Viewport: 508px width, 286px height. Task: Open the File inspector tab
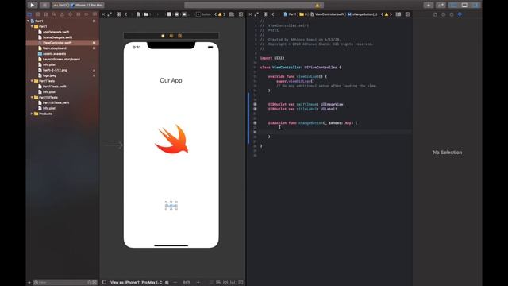coord(435,14)
